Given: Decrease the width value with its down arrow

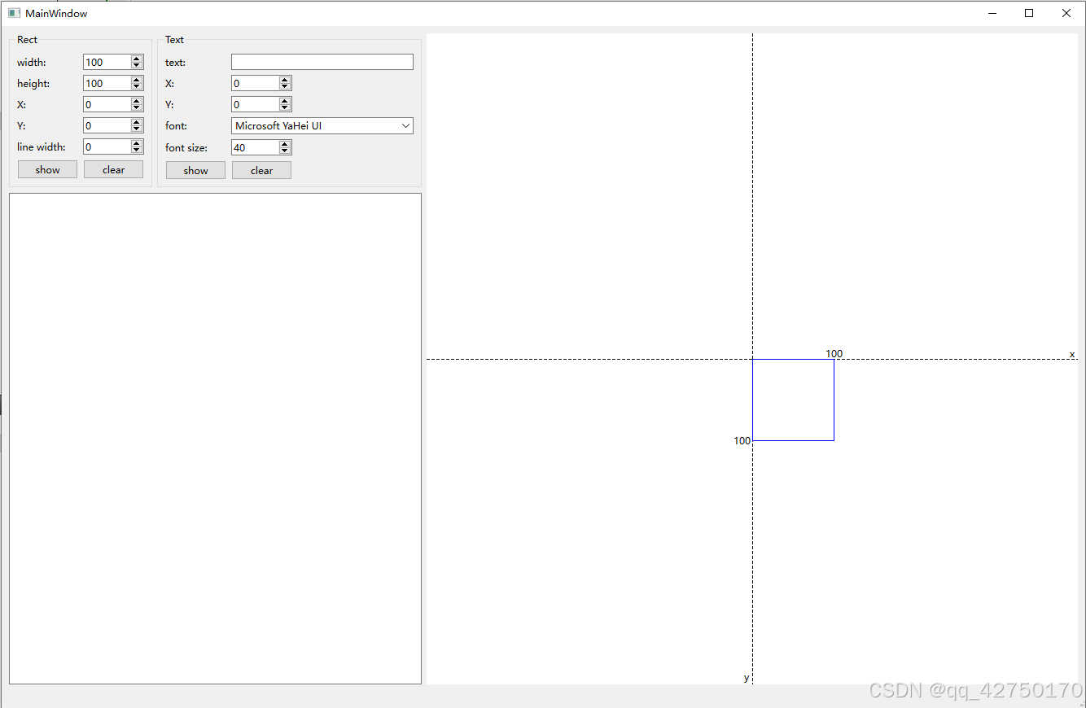Looking at the screenshot, I should [136, 65].
